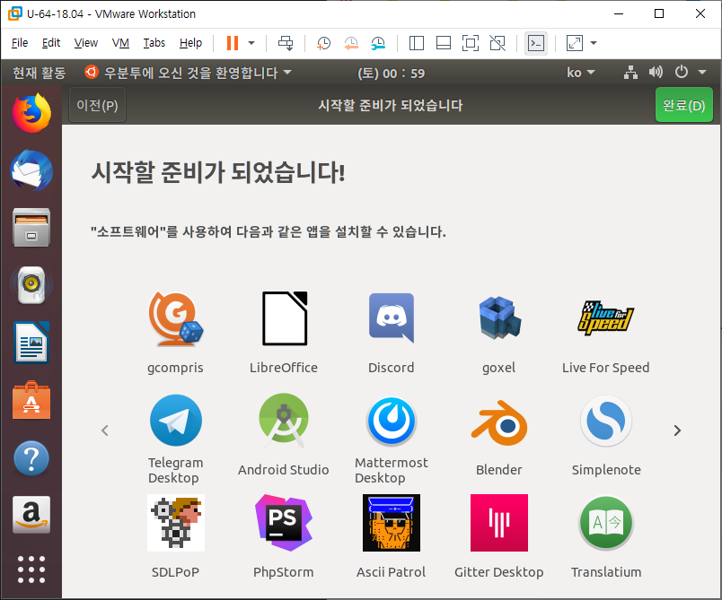722x600 pixels.
Task: Show next page of apps
Action: [677, 430]
